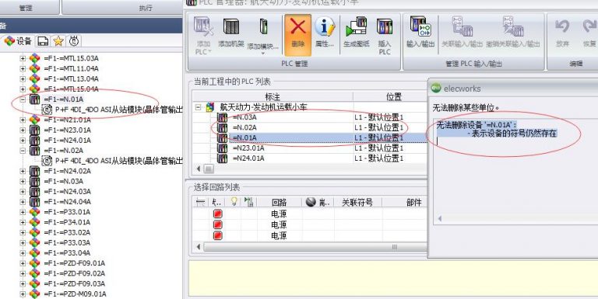598x299 pixels.
Task: Click 生成图纸 generate drawings icon
Action: point(357,33)
